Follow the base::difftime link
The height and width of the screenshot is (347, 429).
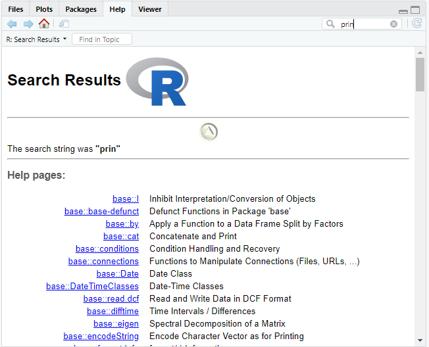(113, 312)
